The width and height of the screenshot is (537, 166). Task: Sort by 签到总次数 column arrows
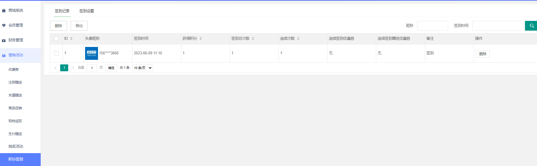click(253, 38)
